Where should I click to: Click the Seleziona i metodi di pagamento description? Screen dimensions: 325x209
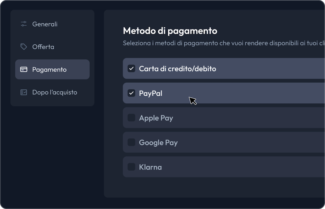[224, 43]
